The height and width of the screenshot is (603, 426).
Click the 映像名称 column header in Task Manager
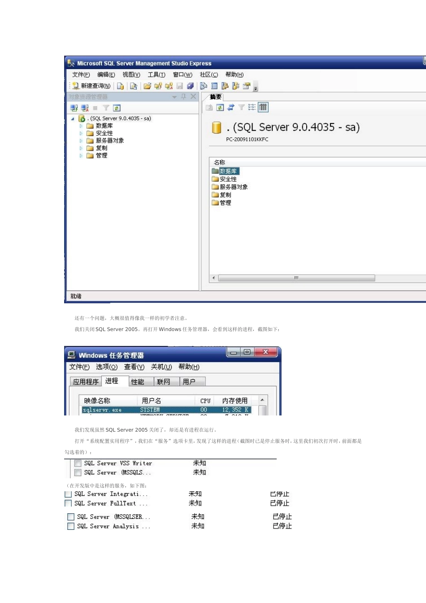click(x=108, y=401)
